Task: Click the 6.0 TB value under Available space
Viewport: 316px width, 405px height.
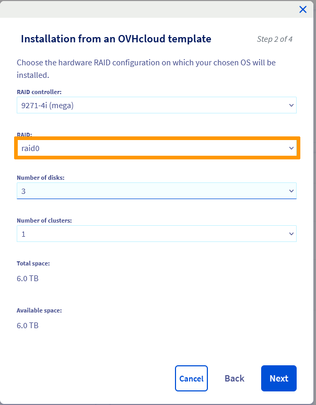Action: point(28,326)
